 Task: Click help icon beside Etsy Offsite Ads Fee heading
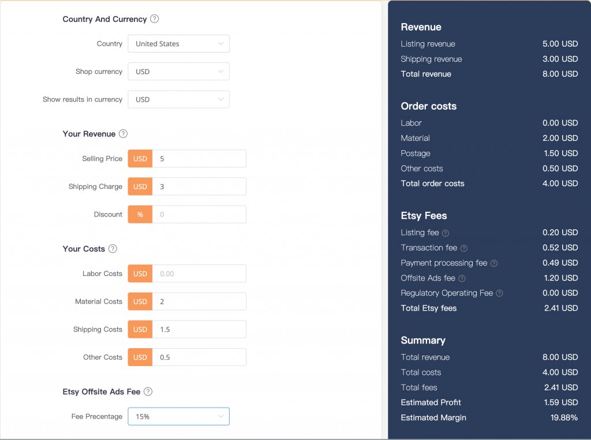[148, 391]
